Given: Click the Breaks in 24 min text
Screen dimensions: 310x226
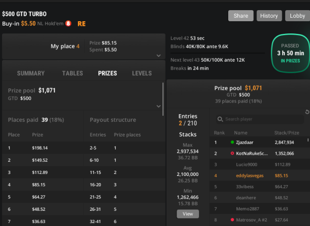Looking at the screenshot, I should [189, 68].
